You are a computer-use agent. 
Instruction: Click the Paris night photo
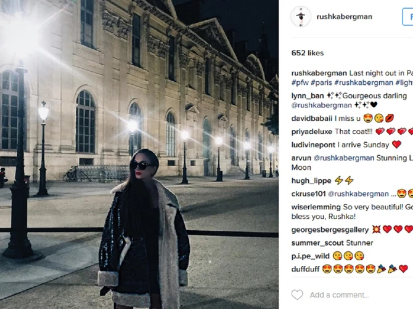pos(139,154)
